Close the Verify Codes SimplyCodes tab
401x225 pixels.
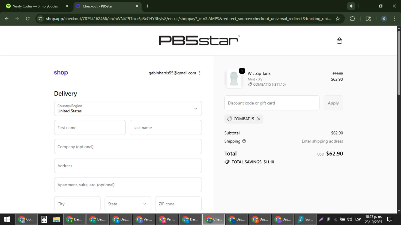(x=67, y=6)
